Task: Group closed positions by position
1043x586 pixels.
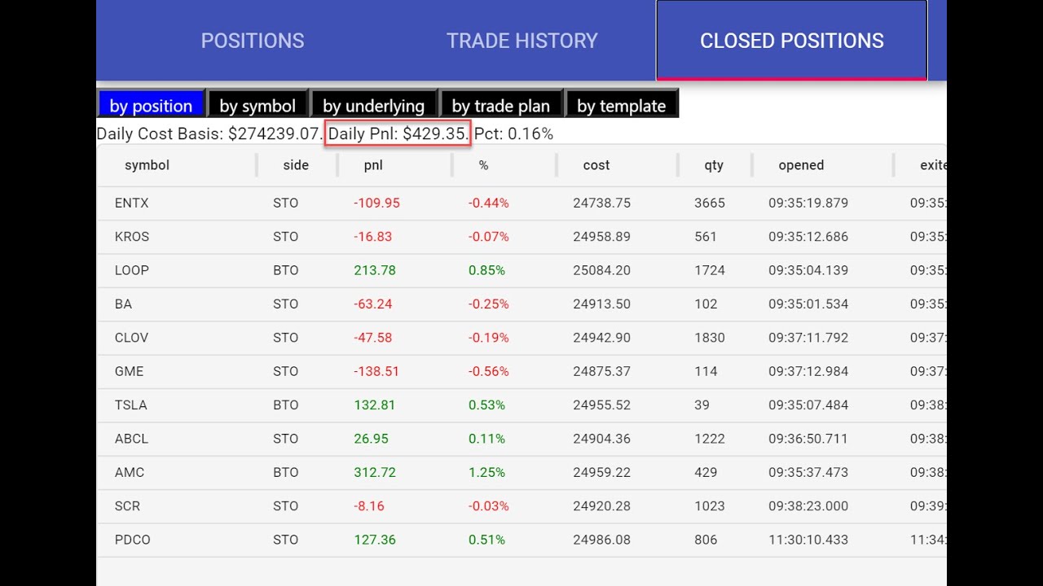Action: [x=151, y=106]
